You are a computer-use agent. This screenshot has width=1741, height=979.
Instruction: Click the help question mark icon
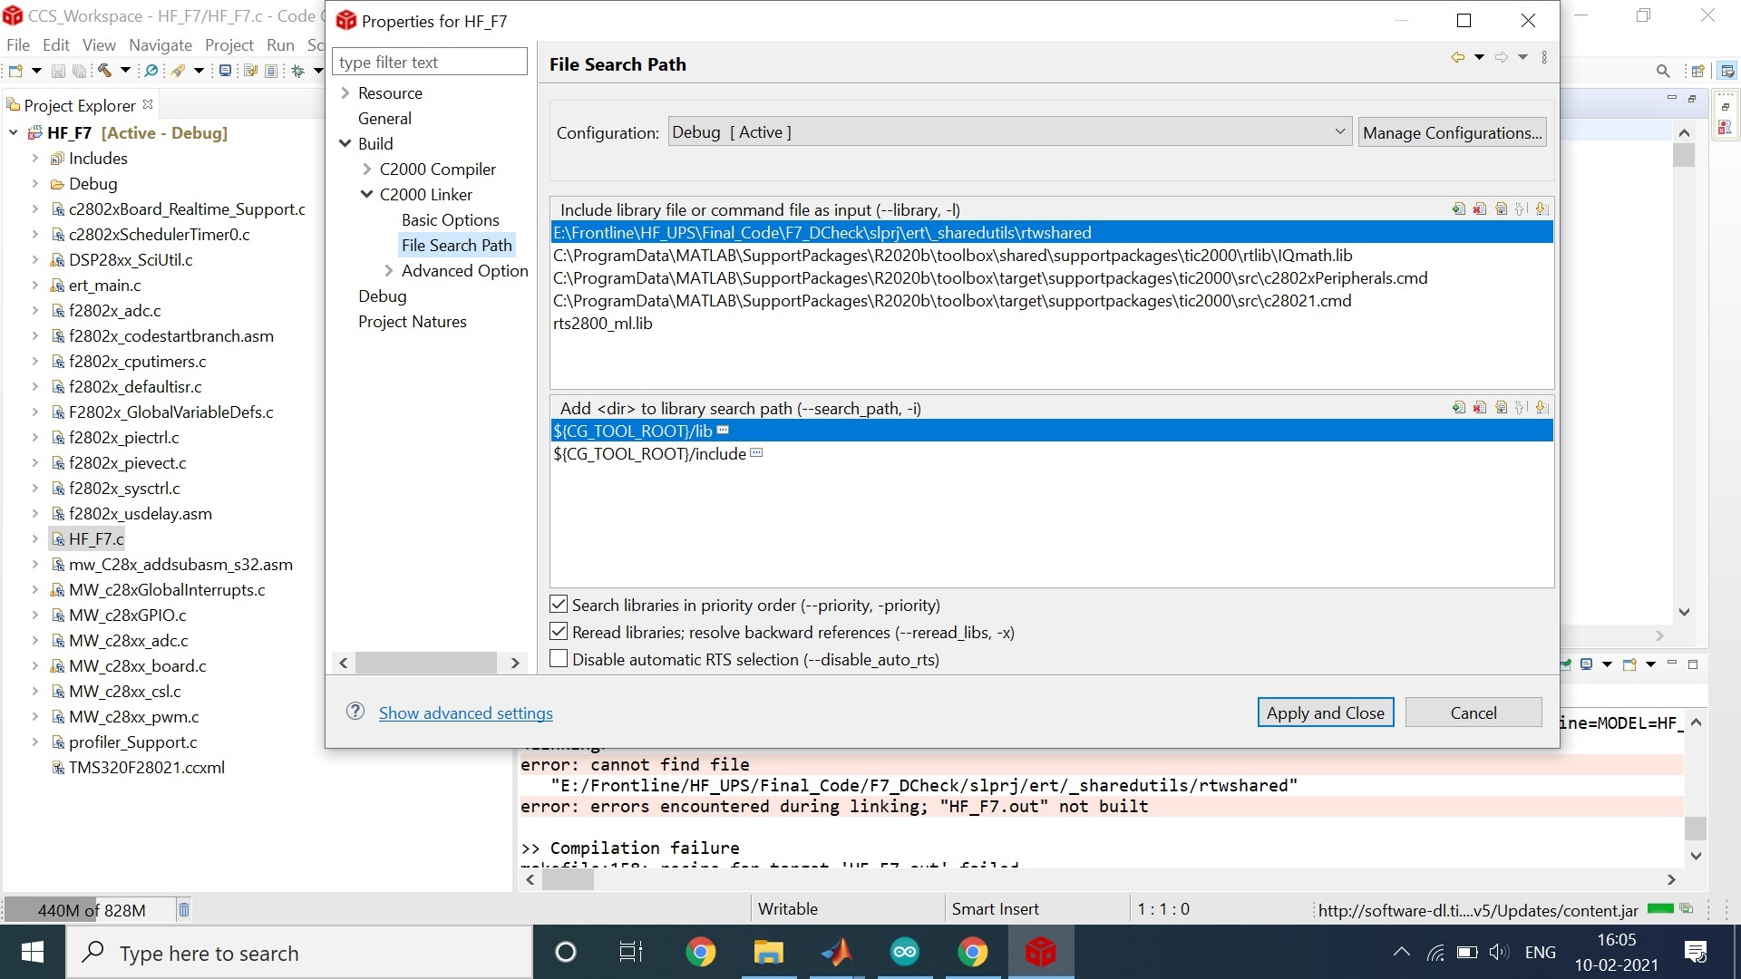pyautogui.click(x=355, y=712)
